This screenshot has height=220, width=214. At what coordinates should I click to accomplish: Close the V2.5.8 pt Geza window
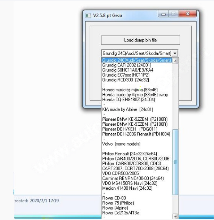[x=188, y=14]
